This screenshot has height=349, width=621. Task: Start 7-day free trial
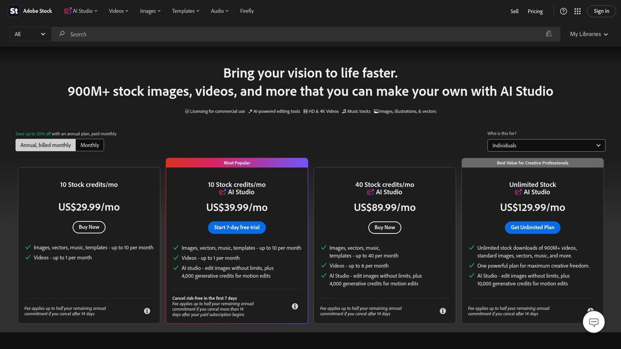coord(237,228)
